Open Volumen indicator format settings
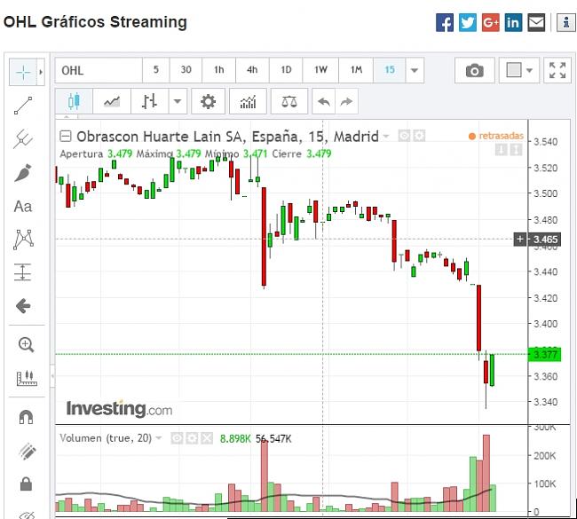 click(x=192, y=438)
